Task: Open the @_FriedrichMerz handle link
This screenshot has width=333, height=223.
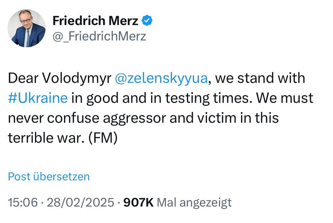Action: pyautogui.click(x=99, y=36)
